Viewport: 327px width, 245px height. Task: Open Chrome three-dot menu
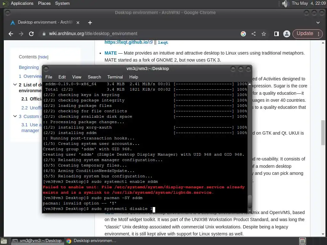319,34
